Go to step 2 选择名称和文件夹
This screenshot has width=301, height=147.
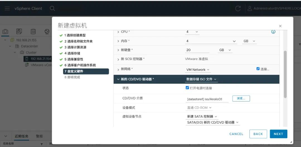[x=79, y=41]
